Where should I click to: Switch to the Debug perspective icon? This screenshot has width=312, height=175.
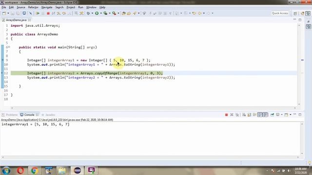pos(308,13)
